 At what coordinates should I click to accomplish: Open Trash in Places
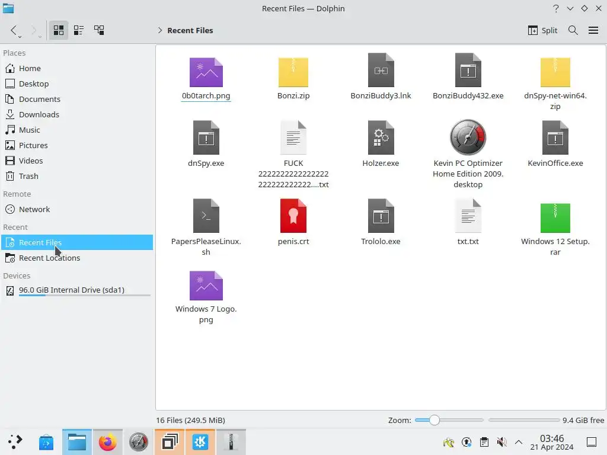pyautogui.click(x=77, y=176)
